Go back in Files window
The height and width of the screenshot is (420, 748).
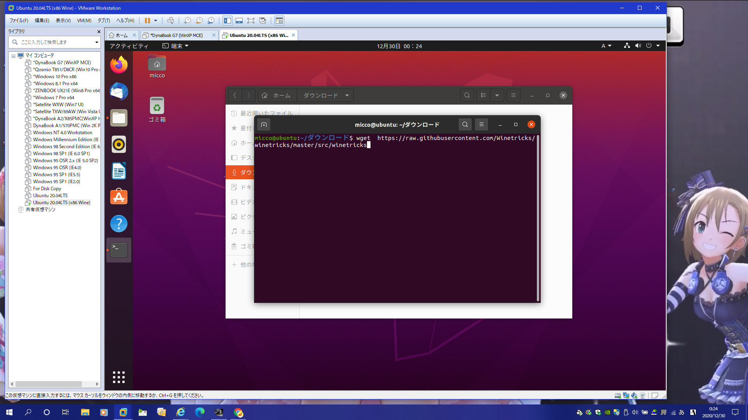point(235,95)
